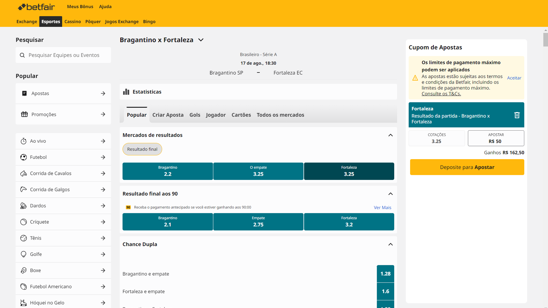548x308 pixels.
Task: Collapse the Chance Dupla section
Action: [x=390, y=244]
